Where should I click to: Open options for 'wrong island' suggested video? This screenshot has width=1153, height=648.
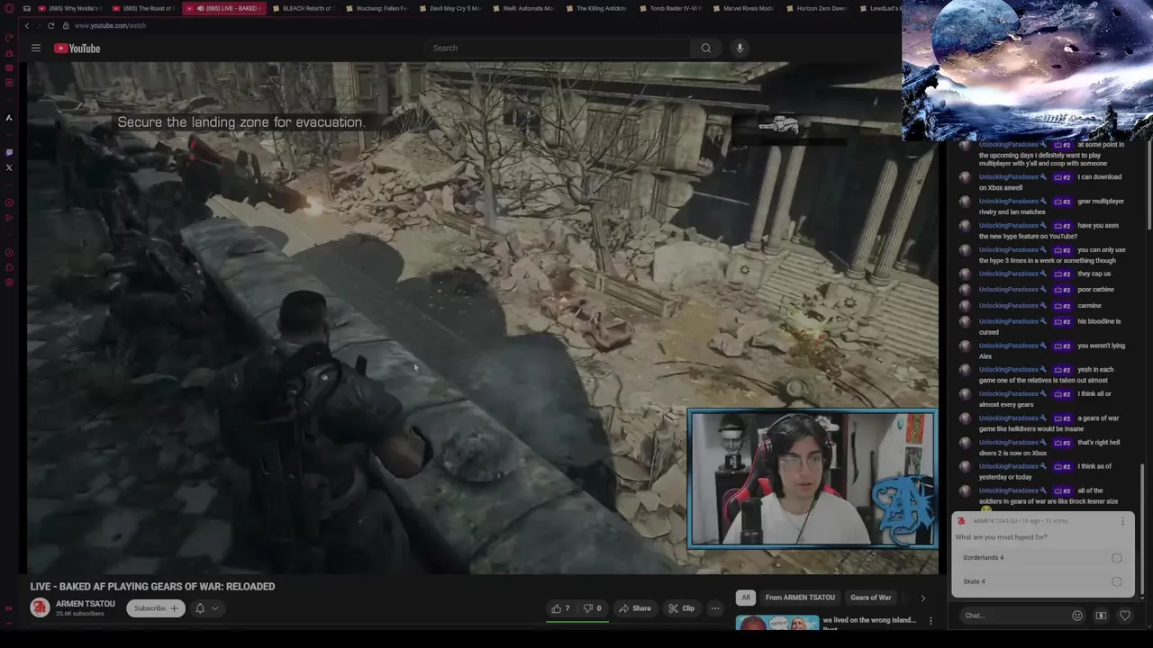(x=931, y=620)
